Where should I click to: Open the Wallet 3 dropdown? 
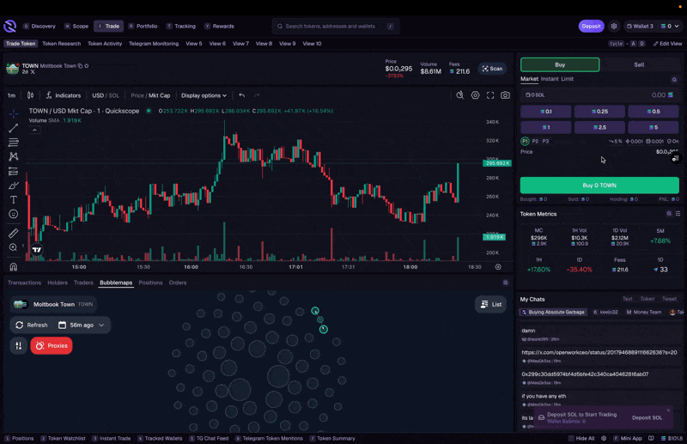(x=640, y=26)
